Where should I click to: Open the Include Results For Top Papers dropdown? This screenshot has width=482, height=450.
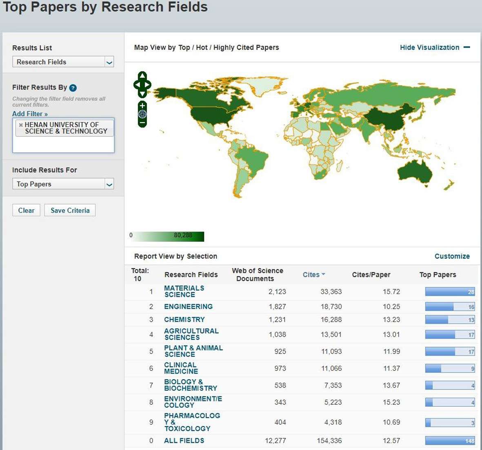tap(63, 184)
